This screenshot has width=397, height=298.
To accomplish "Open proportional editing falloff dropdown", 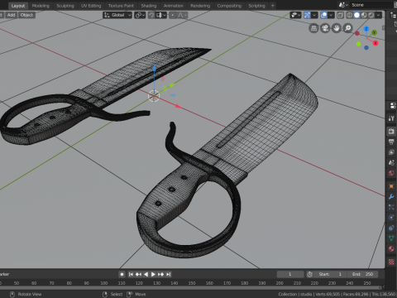I will tap(182, 15).
